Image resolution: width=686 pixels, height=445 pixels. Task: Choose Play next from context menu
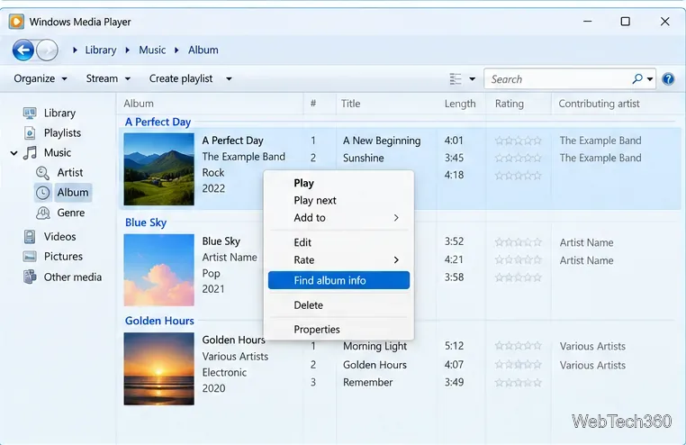coord(338,200)
